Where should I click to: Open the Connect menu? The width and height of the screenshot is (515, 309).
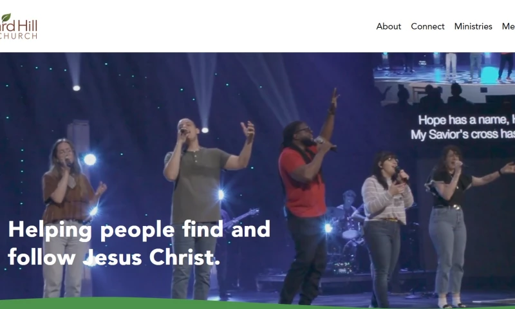[x=427, y=26]
